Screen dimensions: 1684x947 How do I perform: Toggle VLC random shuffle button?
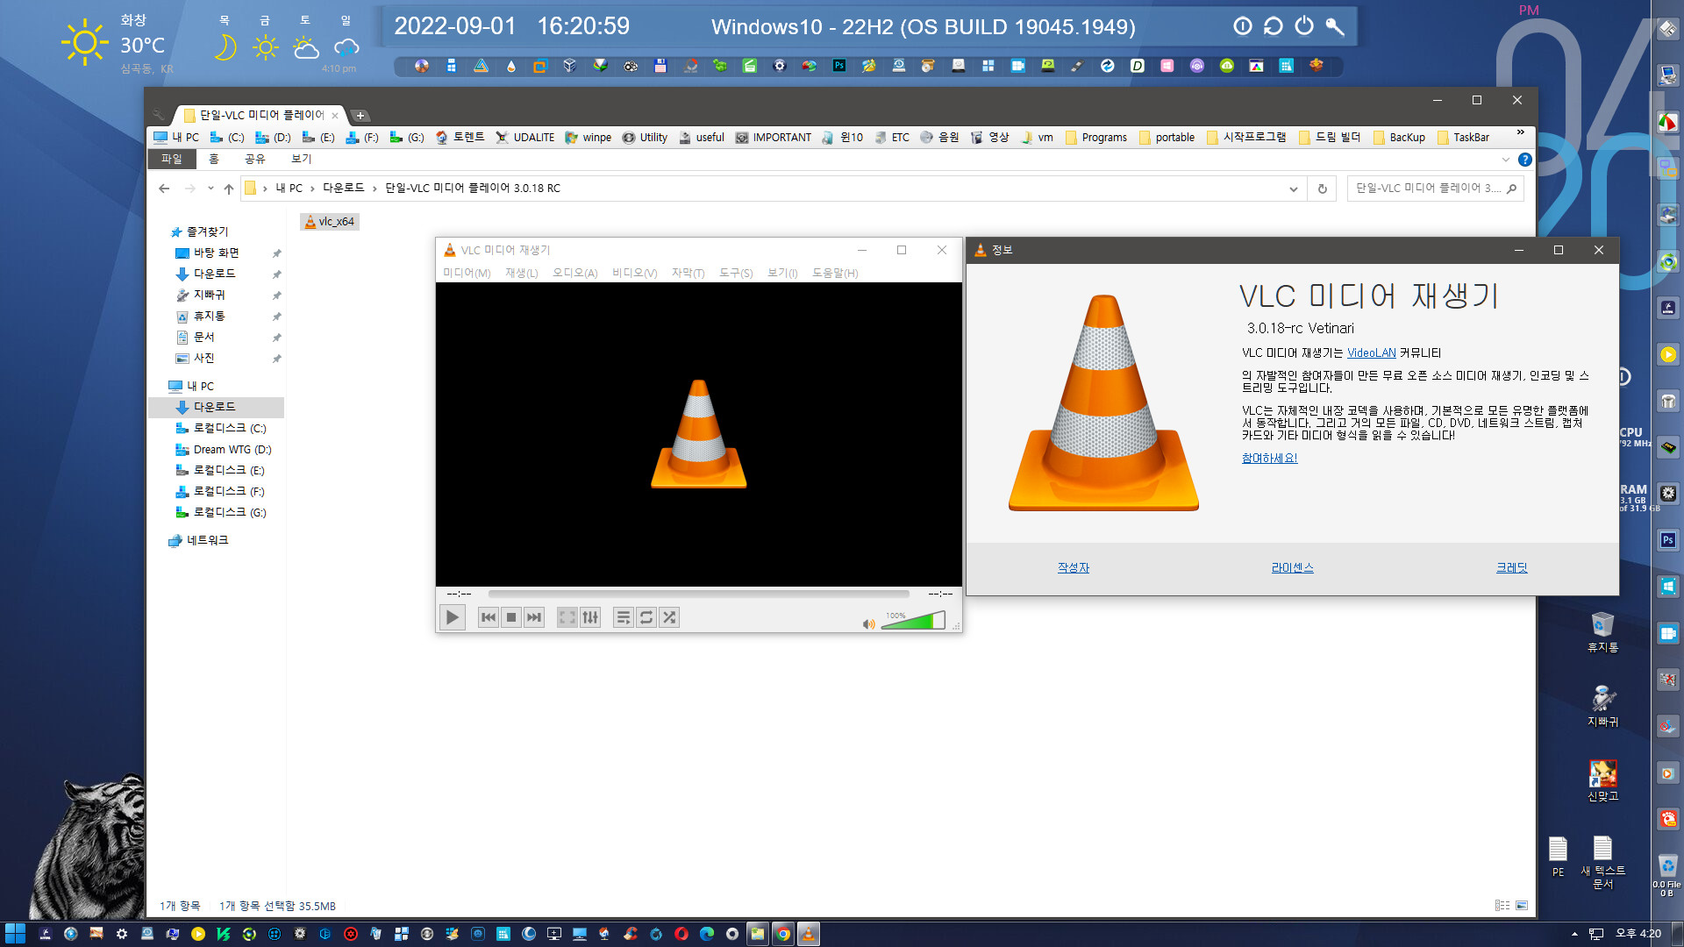click(669, 617)
